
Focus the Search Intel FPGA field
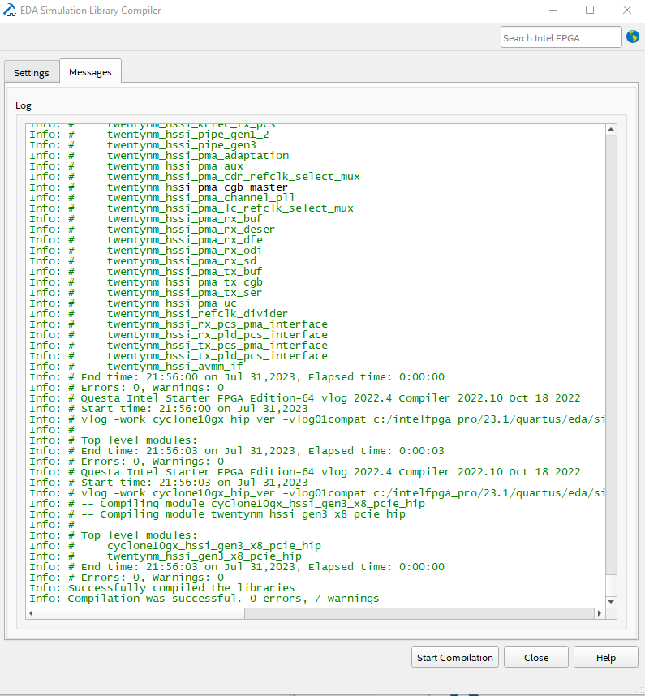[x=560, y=37]
